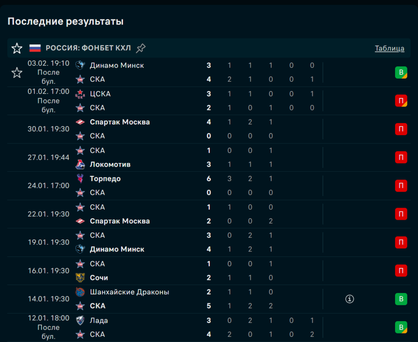This screenshot has height=342, width=418.
Task: Click the Шанхайские Драконы team logo
Action: pyautogui.click(x=80, y=292)
